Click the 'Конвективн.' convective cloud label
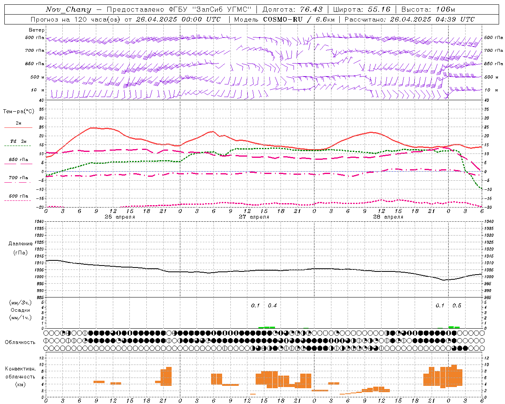 (x=20, y=369)
